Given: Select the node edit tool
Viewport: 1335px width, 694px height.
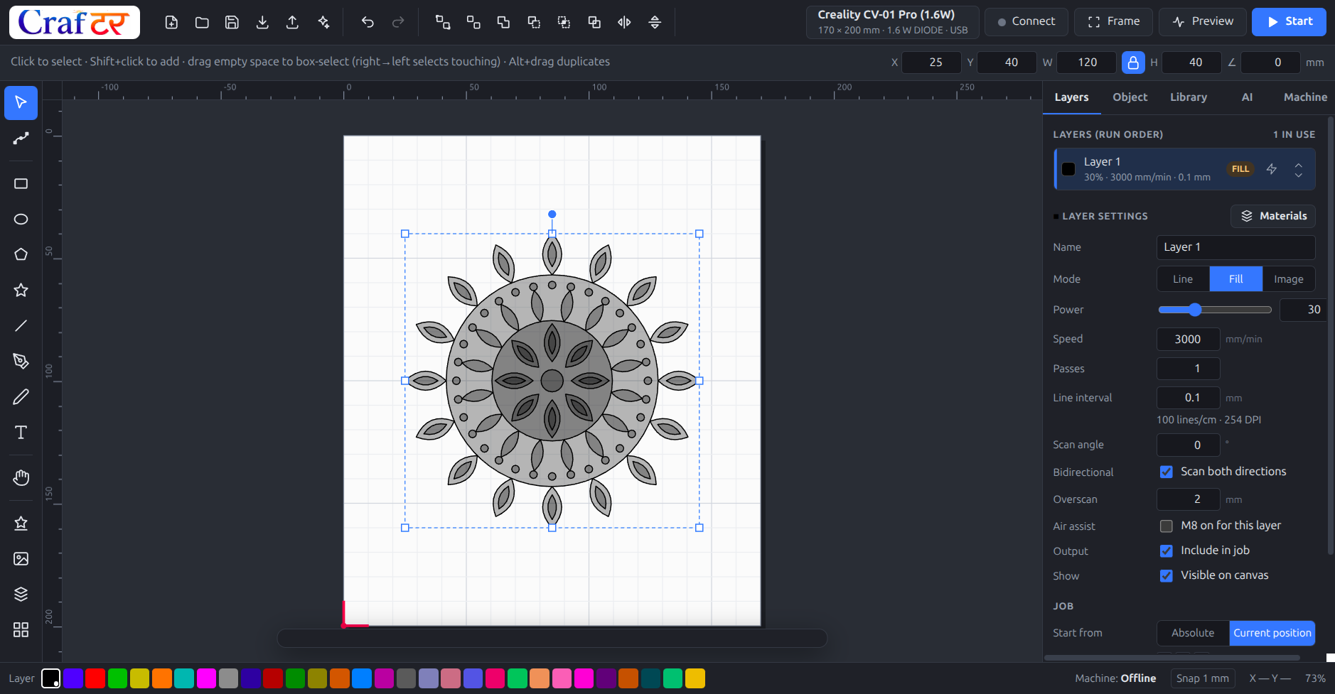Looking at the screenshot, I should (21, 139).
